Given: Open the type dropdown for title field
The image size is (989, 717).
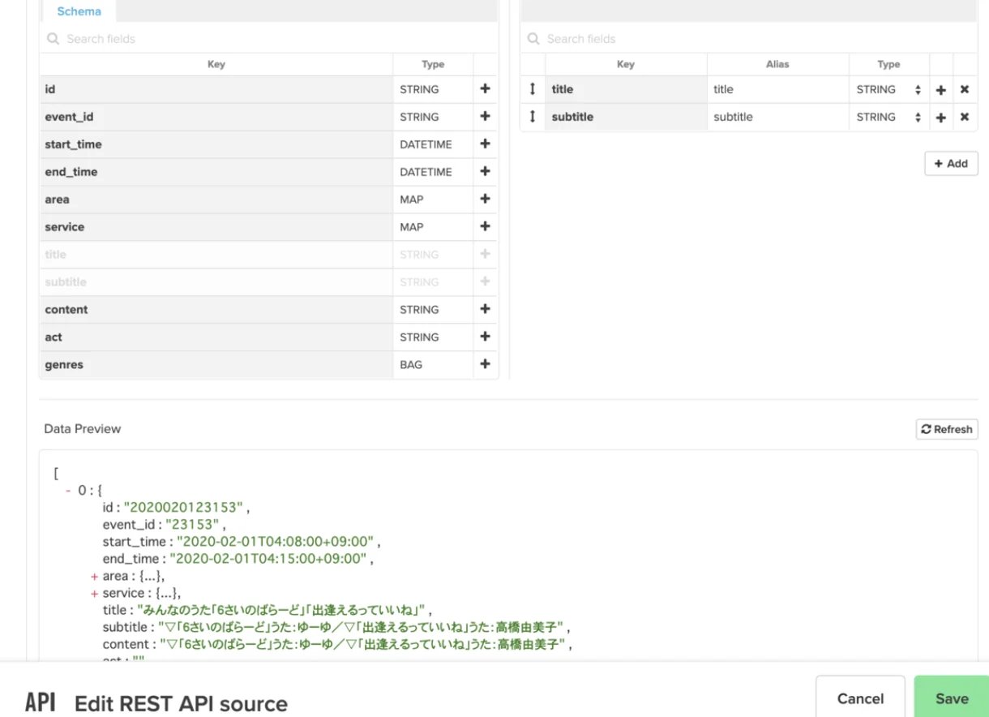Looking at the screenshot, I should point(888,90).
